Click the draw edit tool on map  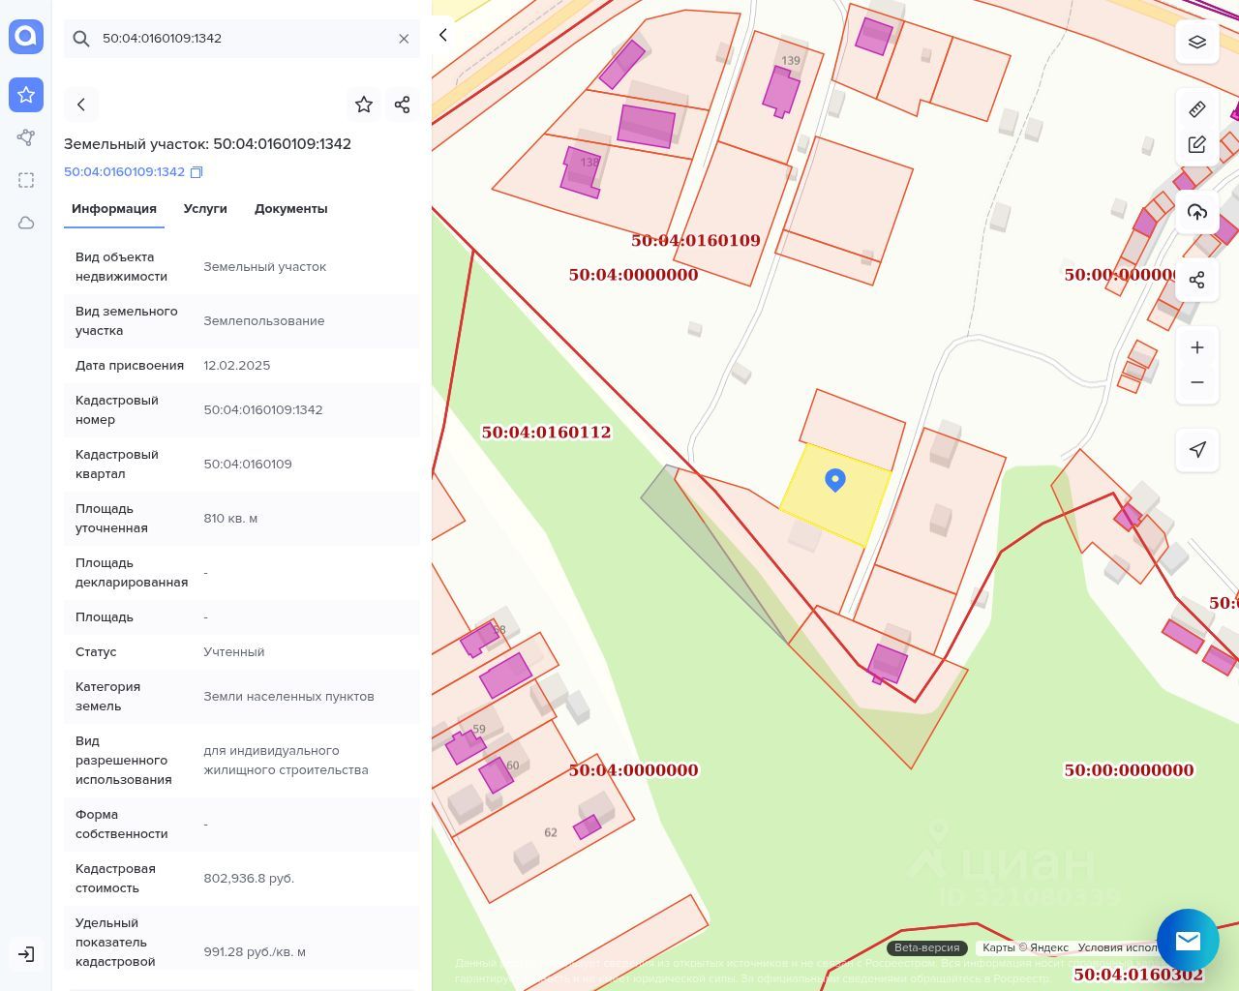click(x=1197, y=144)
